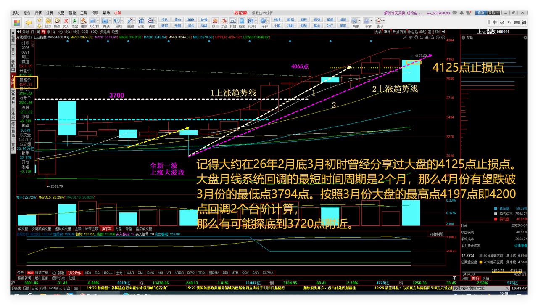Toggle the 预测 forecast button above chart
538x305 pixels.
[436, 32]
